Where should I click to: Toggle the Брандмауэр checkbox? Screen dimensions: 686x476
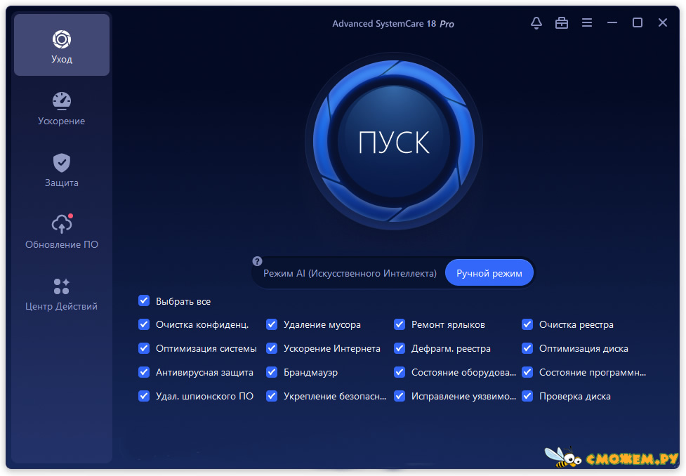tap(272, 372)
